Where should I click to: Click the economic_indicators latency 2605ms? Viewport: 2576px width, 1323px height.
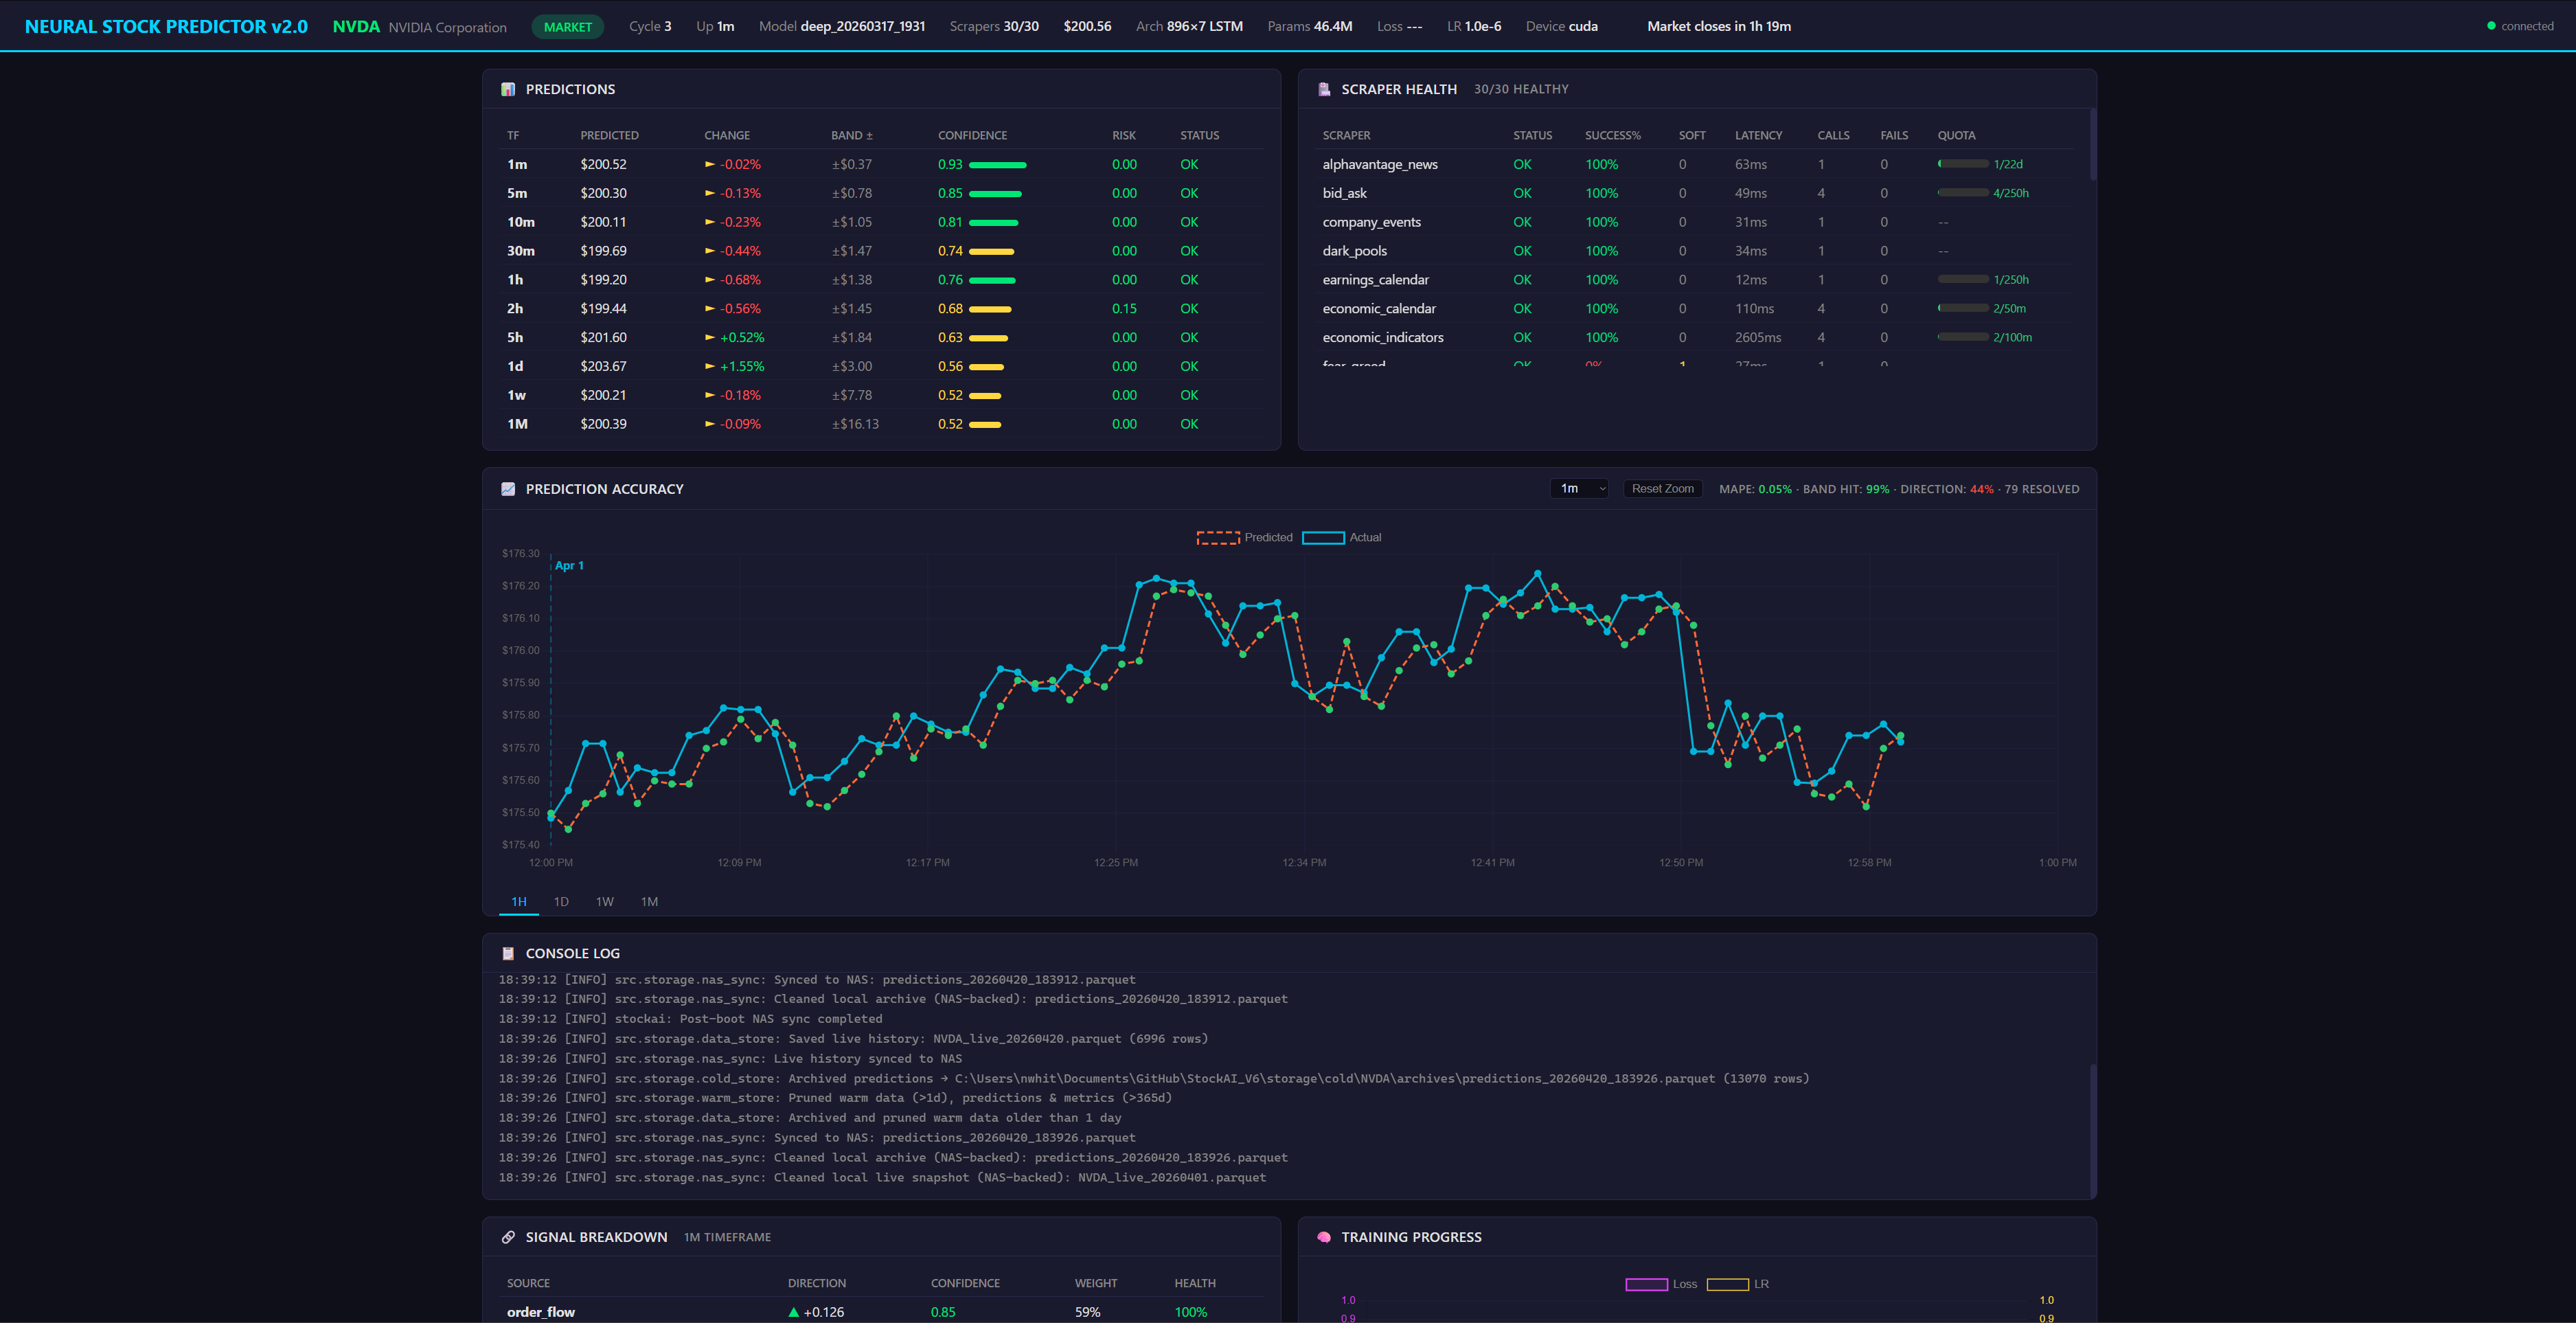coord(1757,337)
